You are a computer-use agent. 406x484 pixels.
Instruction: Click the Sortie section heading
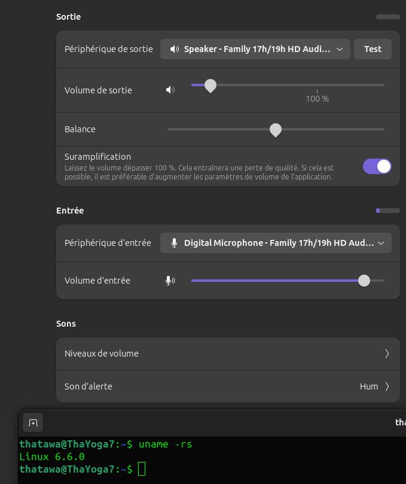pos(69,17)
